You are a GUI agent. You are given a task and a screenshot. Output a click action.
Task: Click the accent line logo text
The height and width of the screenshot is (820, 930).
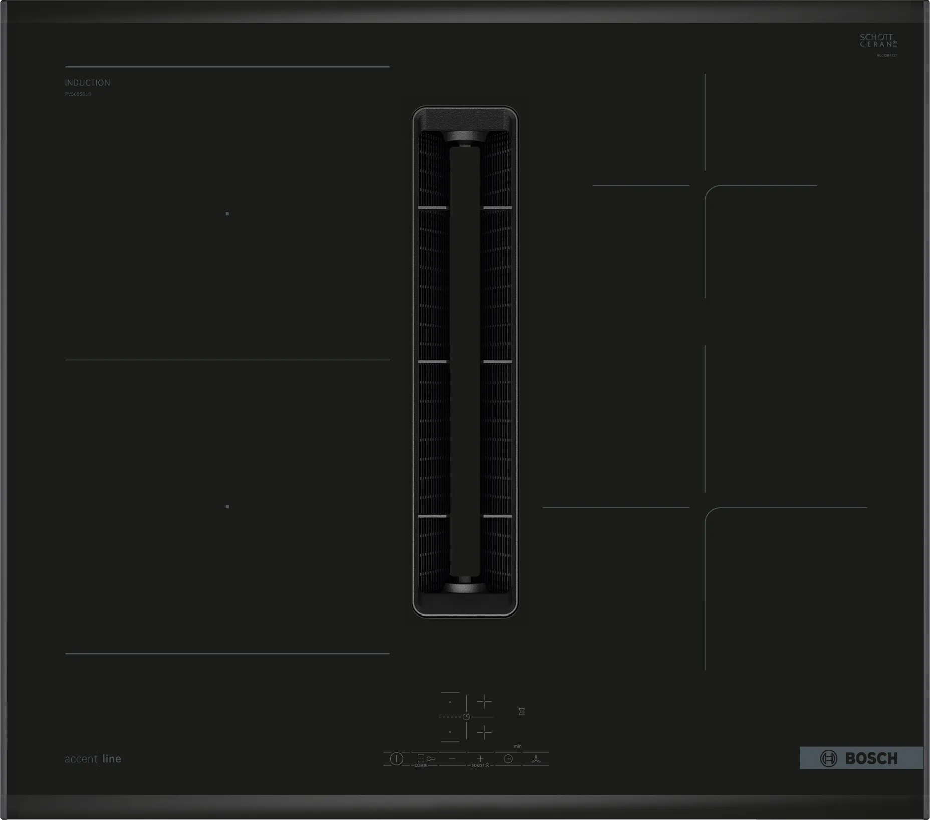(93, 759)
